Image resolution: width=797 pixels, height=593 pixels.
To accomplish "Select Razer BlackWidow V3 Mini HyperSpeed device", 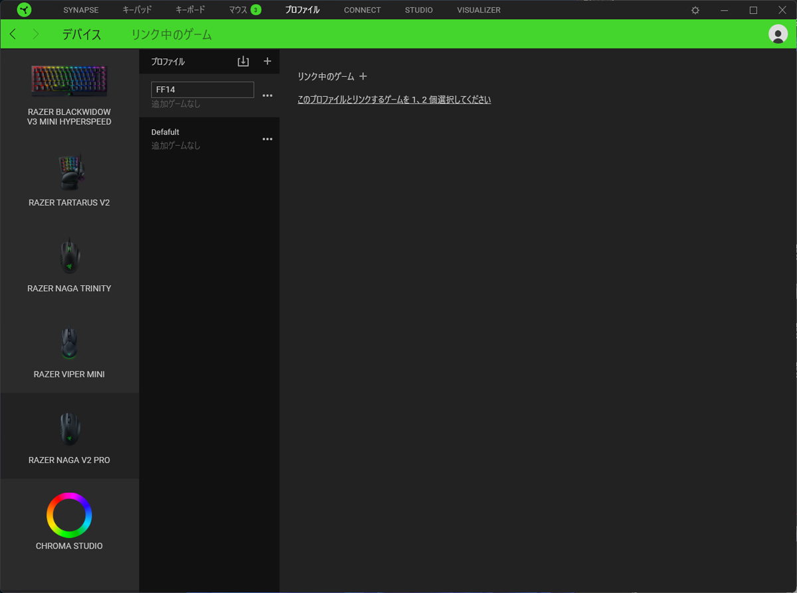I will point(69,94).
